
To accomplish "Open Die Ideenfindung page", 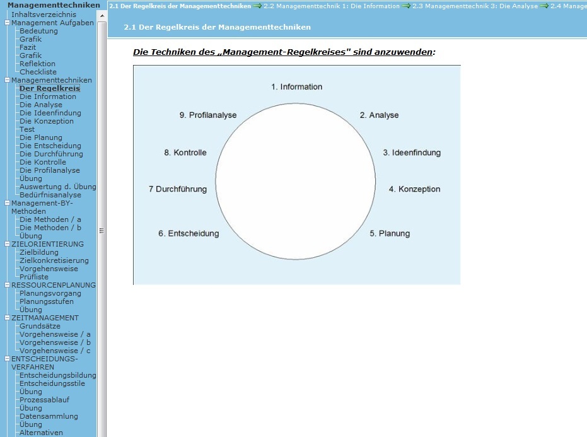I will (x=50, y=113).
